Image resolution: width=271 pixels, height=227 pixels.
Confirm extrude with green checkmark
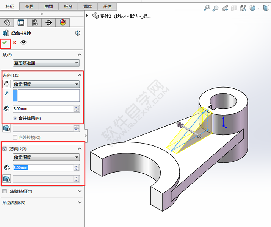coord(5,42)
